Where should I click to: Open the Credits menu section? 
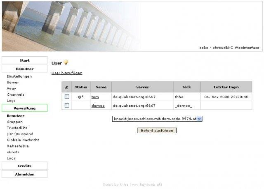pos(25,166)
